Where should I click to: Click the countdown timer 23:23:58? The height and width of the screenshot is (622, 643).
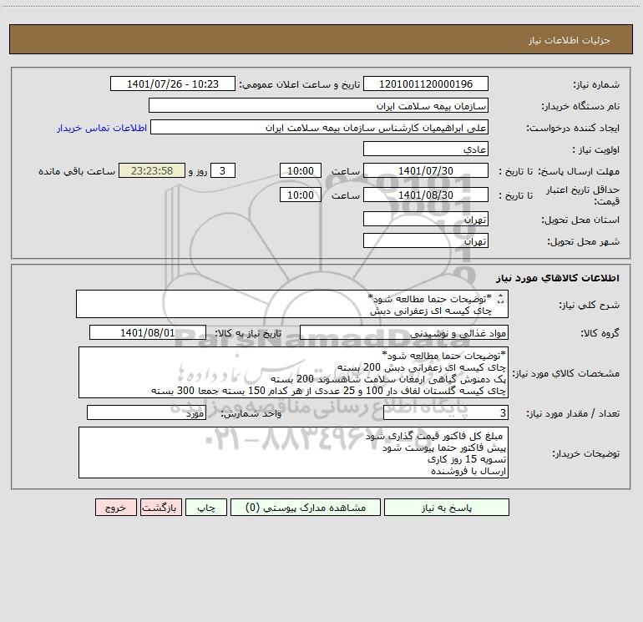pyautogui.click(x=152, y=170)
